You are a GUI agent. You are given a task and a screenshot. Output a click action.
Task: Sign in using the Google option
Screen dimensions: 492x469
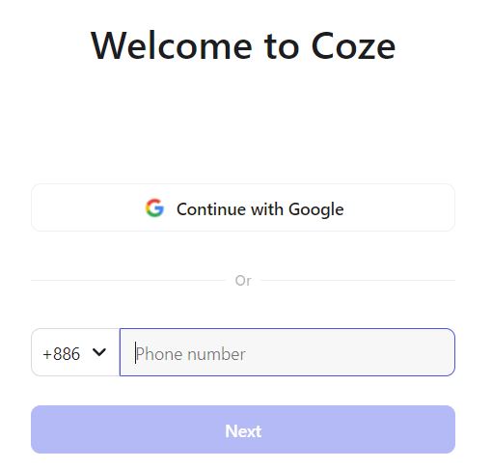coord(243,207)
